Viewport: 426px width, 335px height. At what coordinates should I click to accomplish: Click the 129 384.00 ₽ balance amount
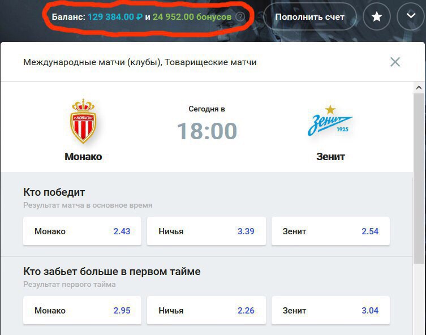coord(115,17)
